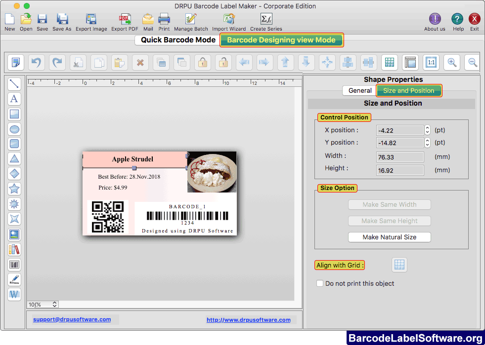Select the WordArt tool
This screenshot has width=485, height=345.
[14, 294]
